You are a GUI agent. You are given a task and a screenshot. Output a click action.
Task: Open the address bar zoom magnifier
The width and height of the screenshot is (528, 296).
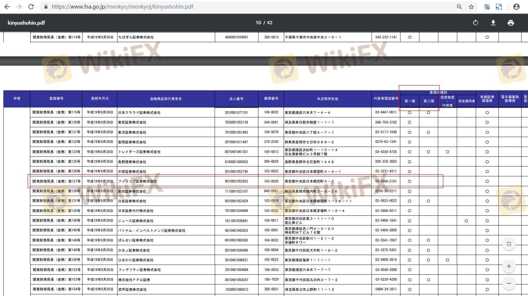[x=459, y=7]
